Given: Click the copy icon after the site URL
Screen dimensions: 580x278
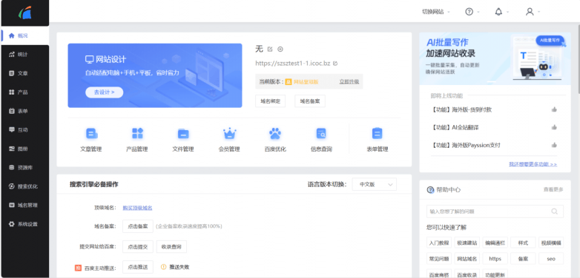Looking at the screenshot, I should (x=335, y=64).
